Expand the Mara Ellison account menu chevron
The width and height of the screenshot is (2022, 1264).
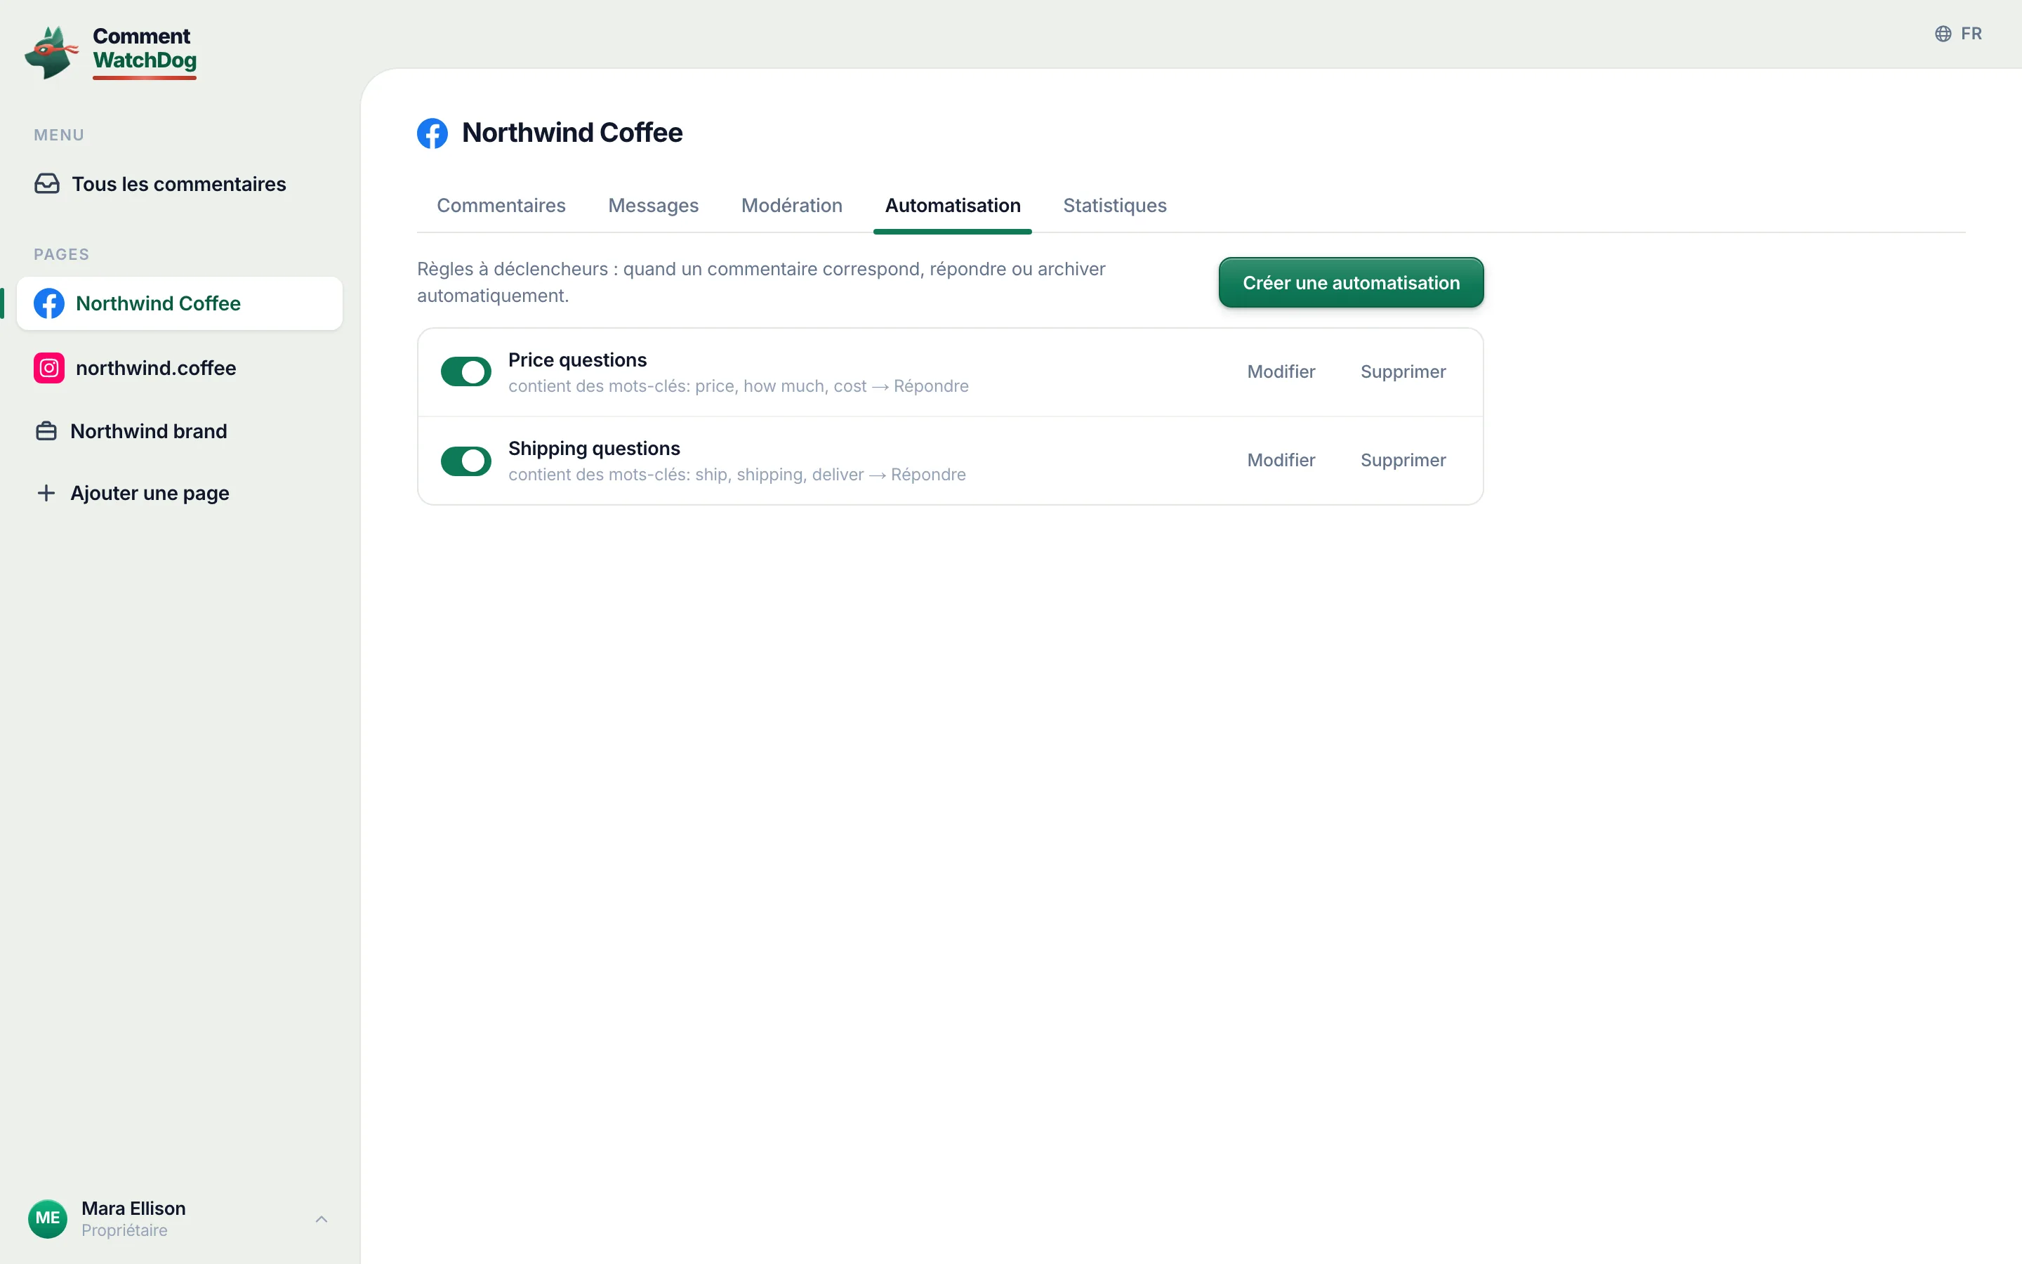pos(322,1219)
